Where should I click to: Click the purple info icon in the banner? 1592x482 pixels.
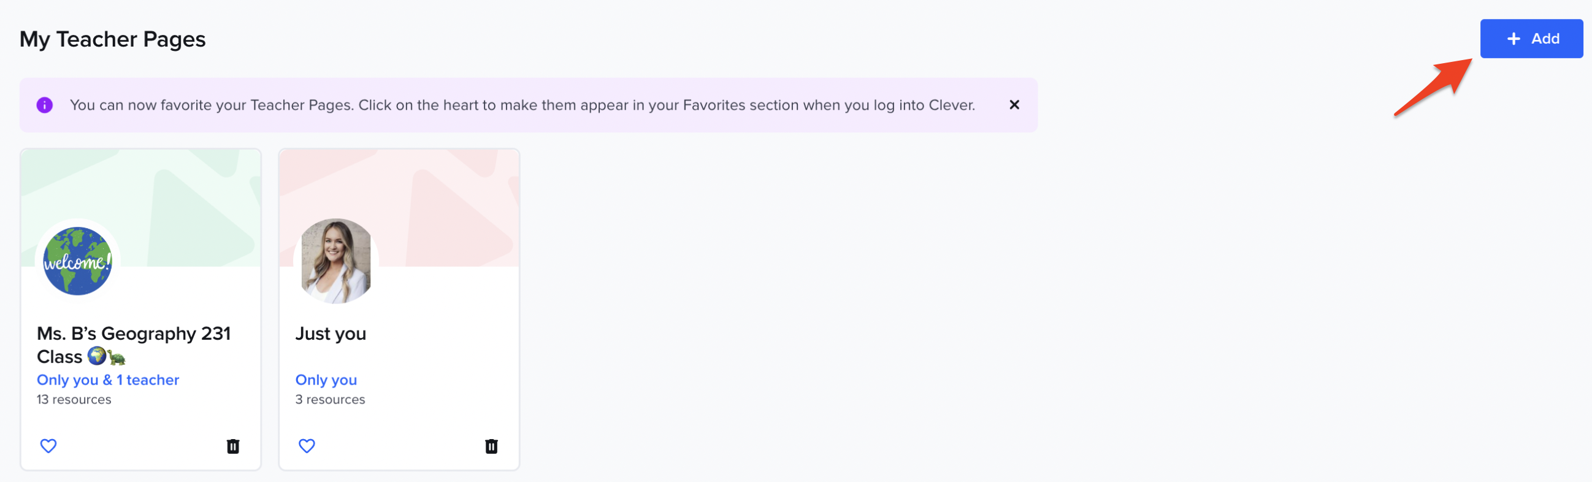click(45, 105)
